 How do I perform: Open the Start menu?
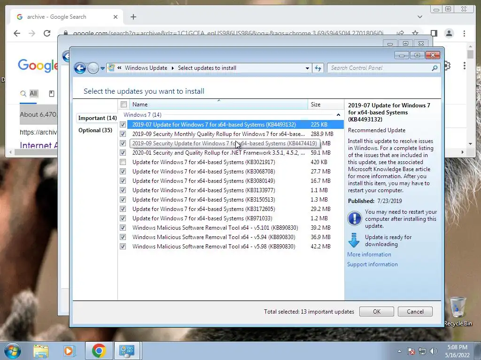(12, 351)
